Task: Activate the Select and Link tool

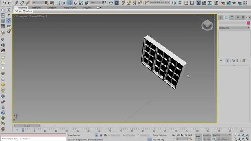Action: coord(16,3)
